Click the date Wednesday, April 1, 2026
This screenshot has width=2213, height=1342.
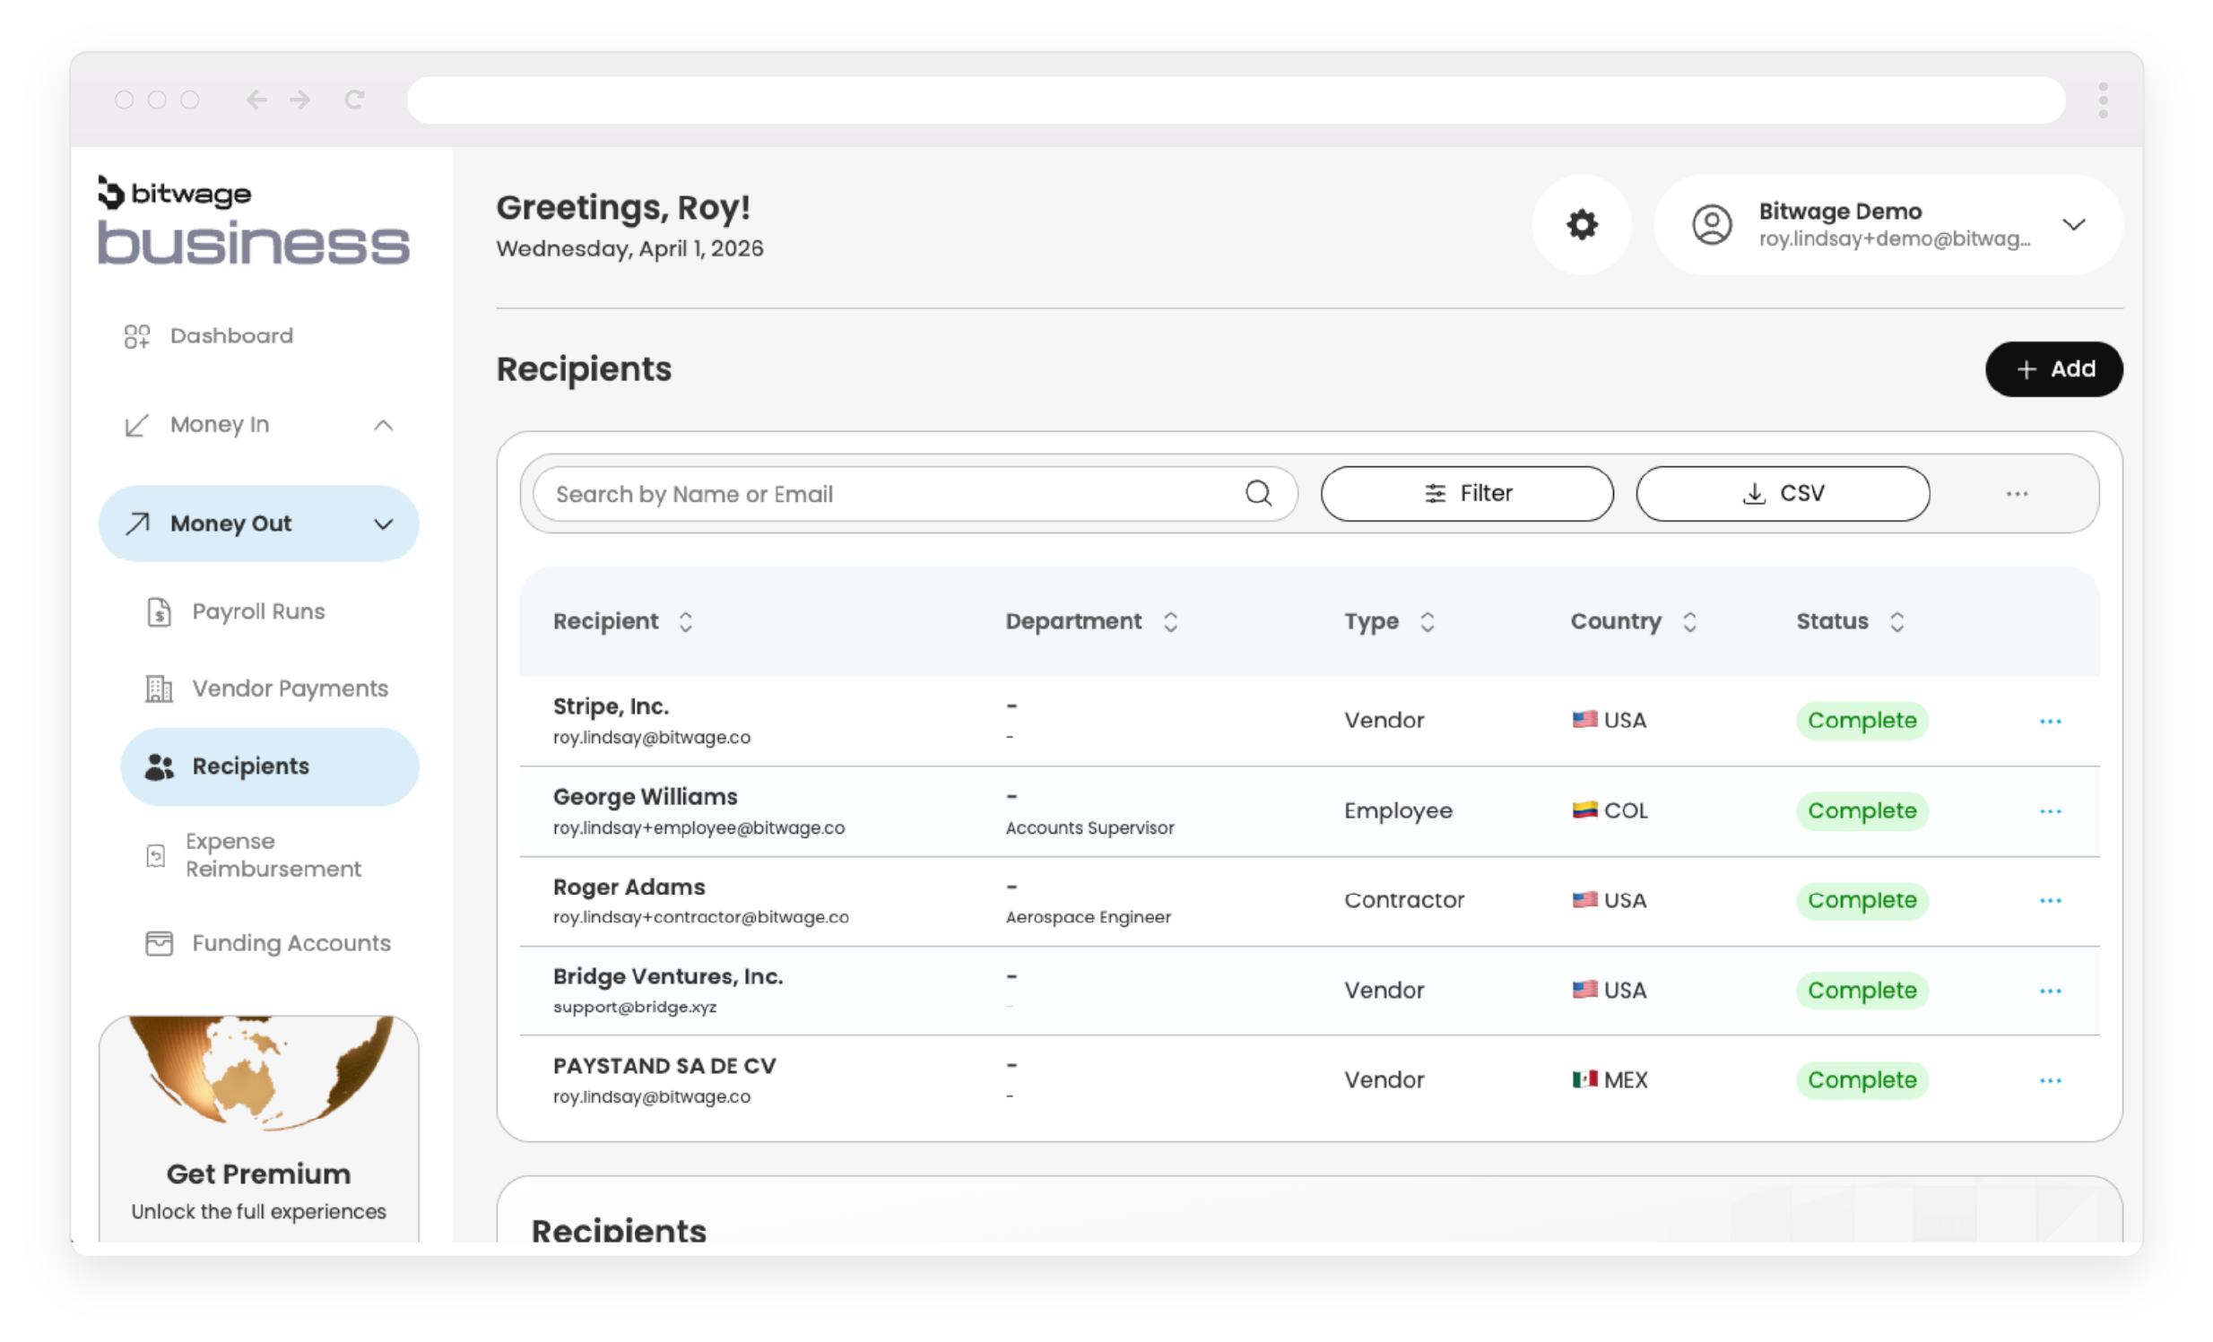(x=629, y=248)
